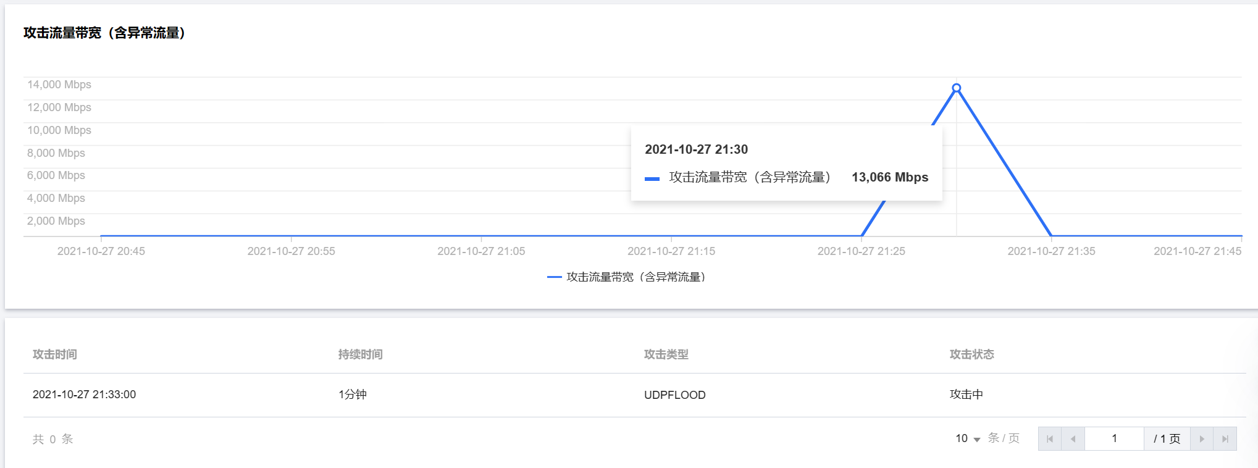Go to the previous page arrow
This screenshot has height=468, width=1258.
coord(1073,439)
